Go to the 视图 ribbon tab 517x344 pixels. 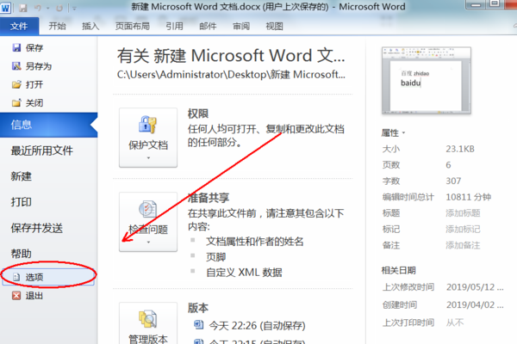pos(274,26)
